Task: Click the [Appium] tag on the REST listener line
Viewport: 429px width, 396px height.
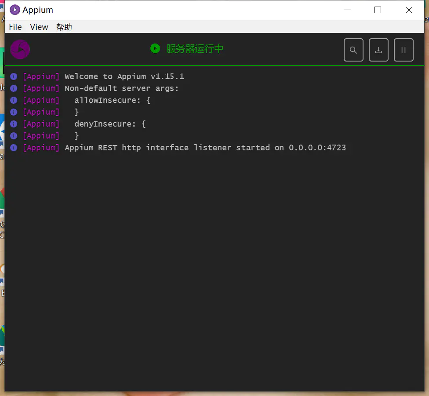Action: click(x=41, y=148)
